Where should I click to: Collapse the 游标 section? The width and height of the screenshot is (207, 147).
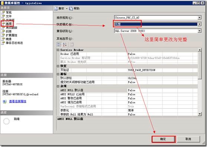(58, 74)
